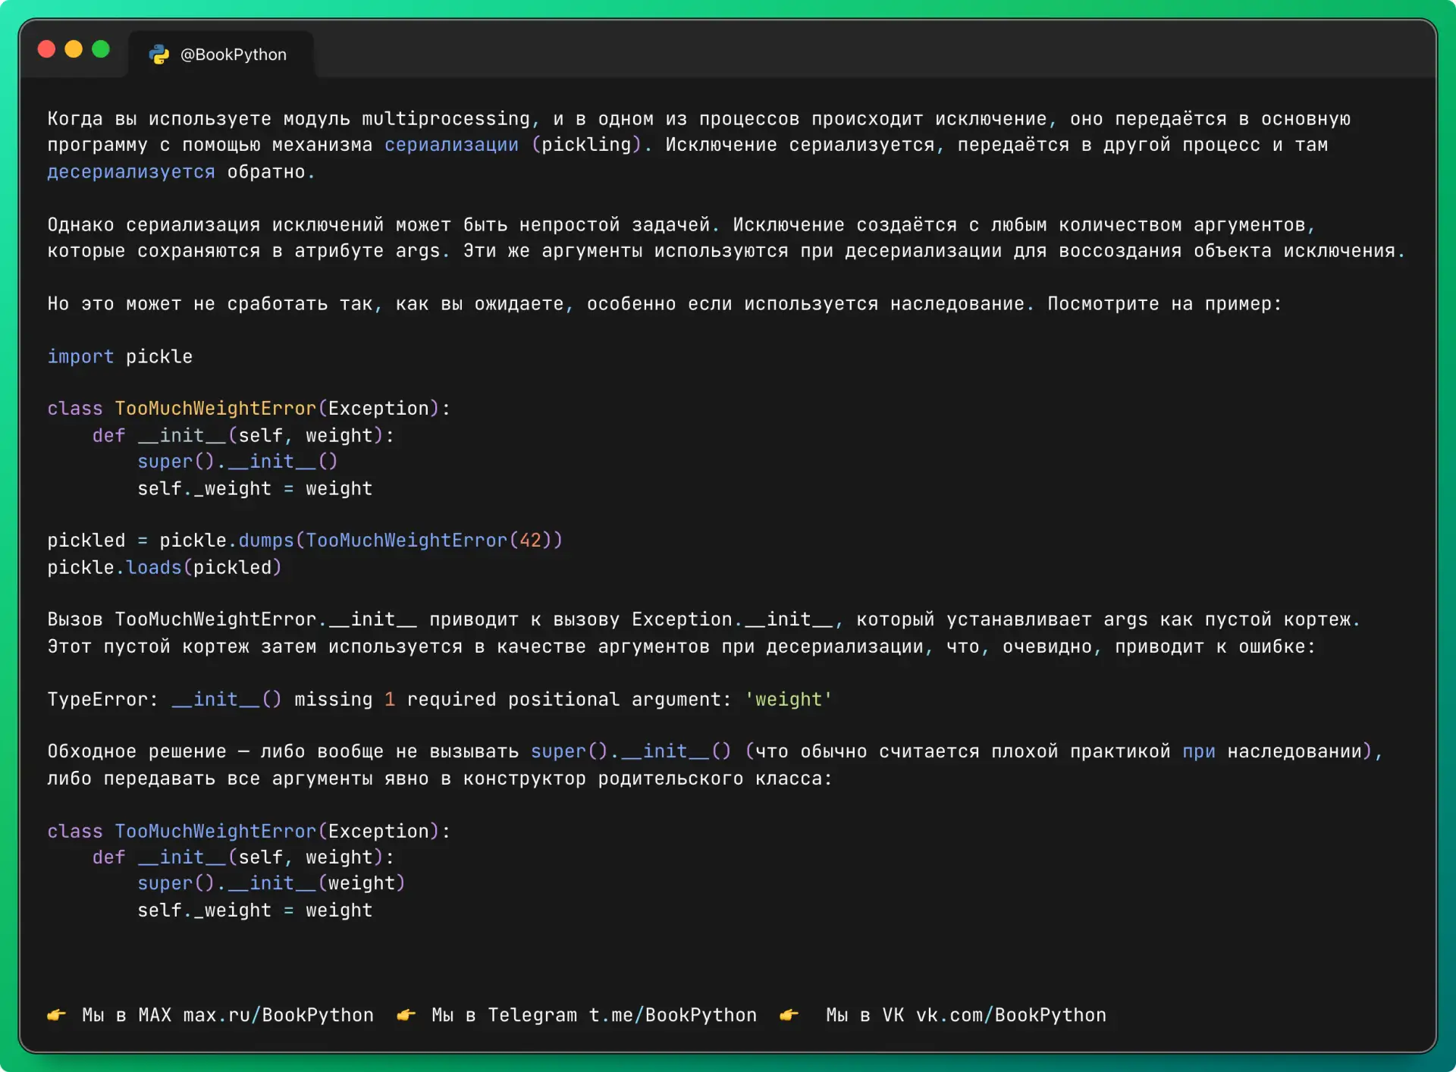Click 'Посмотрите на пример:' text
1456x1072 pixels.
(x=1164, y=304)
